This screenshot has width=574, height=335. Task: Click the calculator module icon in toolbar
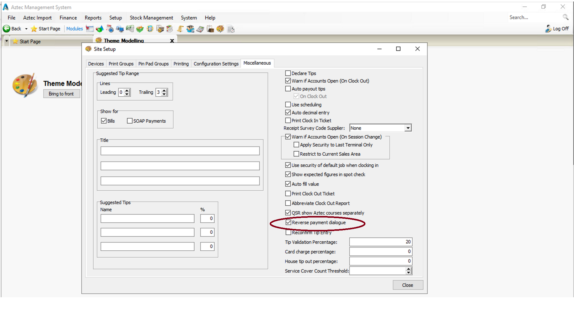click(200, 29)
